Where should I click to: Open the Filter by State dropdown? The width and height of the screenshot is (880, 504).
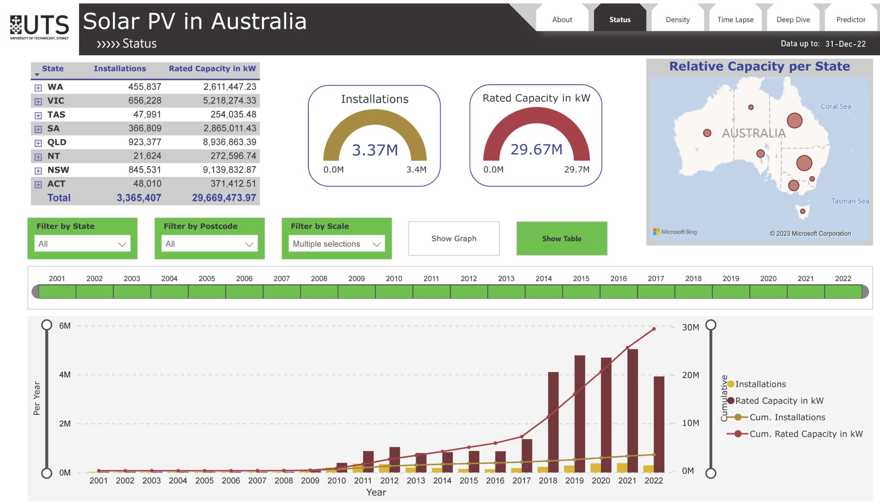pyautogui.click(x=82, y=243)
